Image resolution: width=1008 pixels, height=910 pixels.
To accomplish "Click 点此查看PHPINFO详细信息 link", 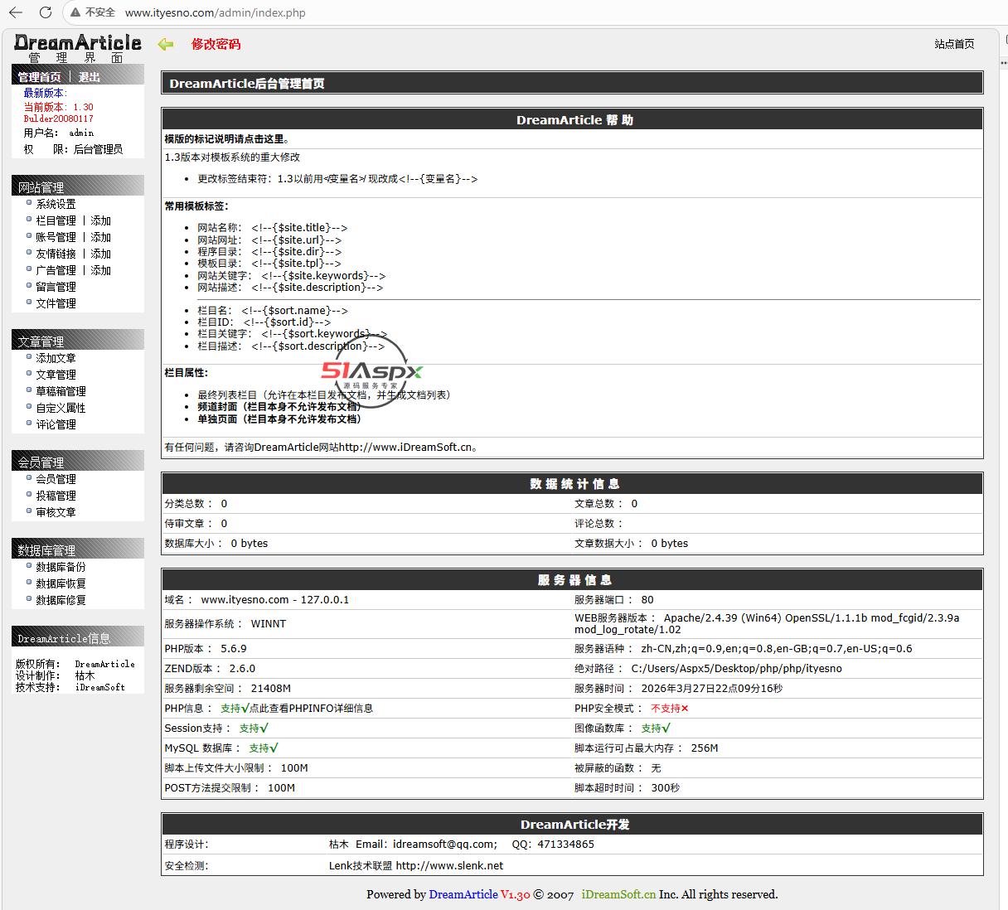I will point(311,709).
